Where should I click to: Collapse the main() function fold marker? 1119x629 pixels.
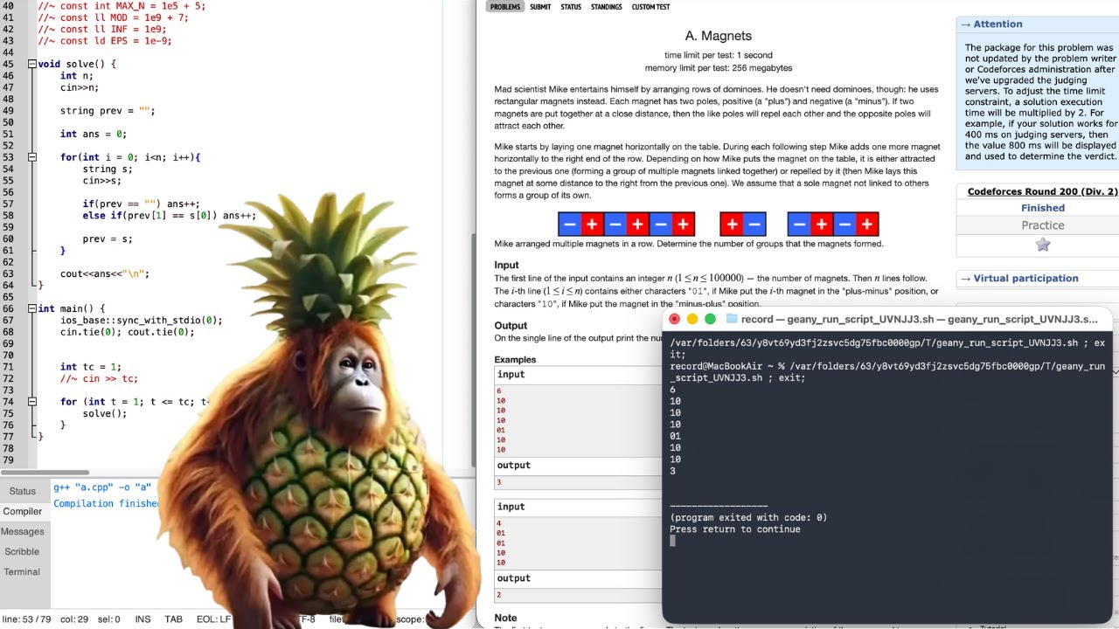click(x=31, y=308)
